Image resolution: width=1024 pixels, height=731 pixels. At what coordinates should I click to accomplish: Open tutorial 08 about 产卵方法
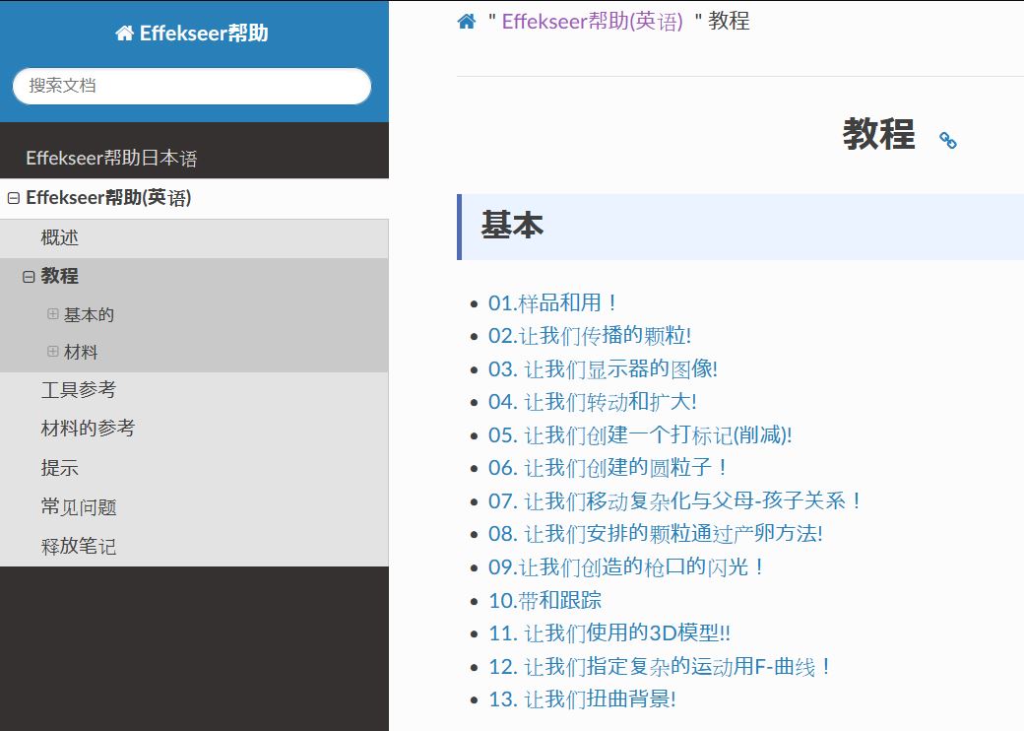click(655, 534)
